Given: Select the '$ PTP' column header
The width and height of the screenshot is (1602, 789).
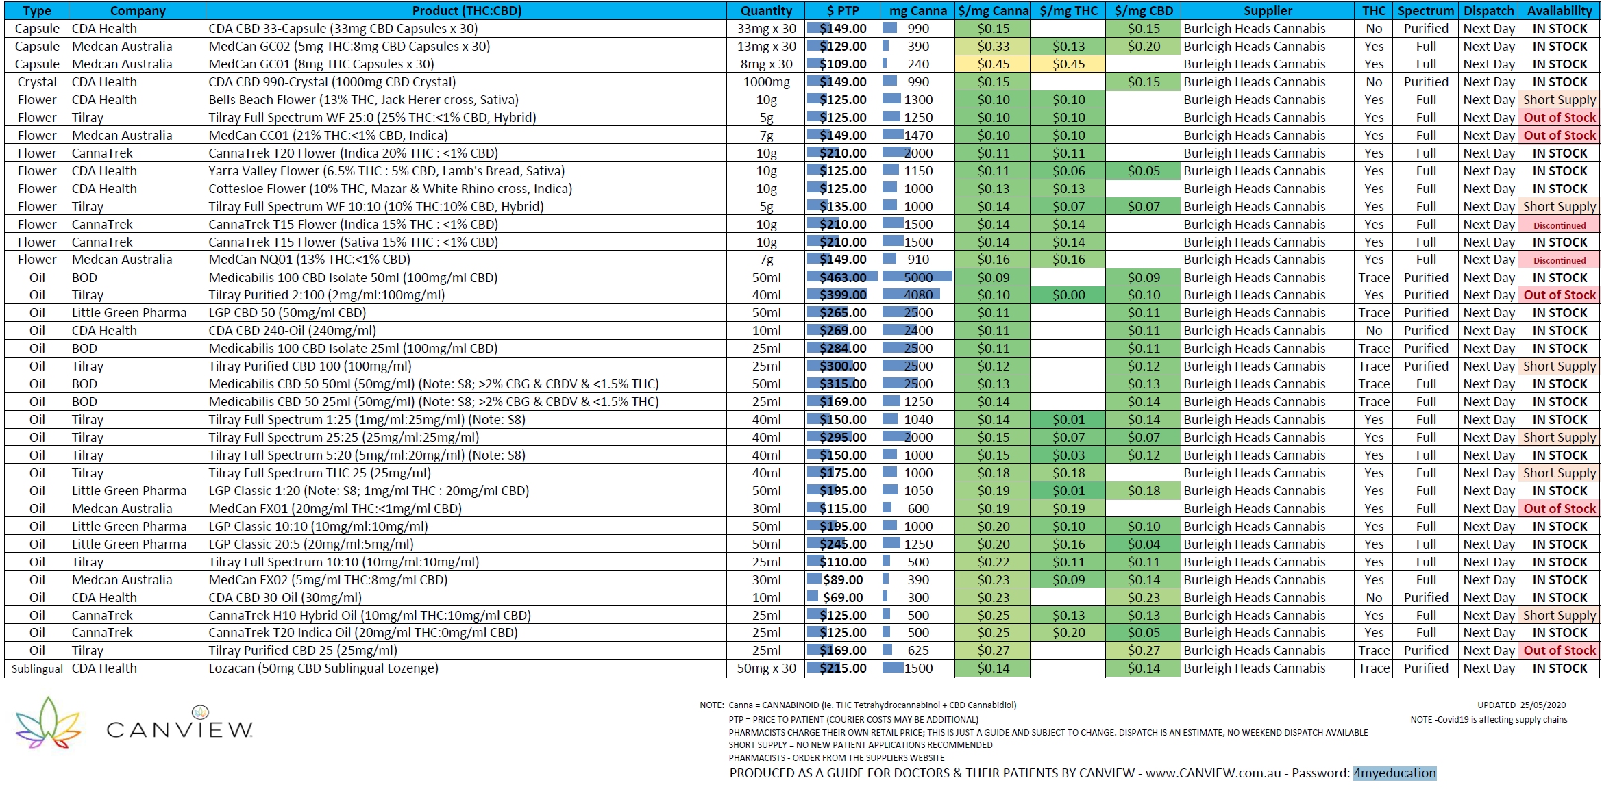Looking at the screenshot, I should [x=843, y=10].
